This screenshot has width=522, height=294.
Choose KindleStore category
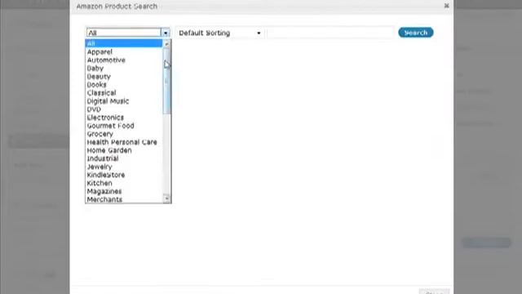click(x=124, y=175)
